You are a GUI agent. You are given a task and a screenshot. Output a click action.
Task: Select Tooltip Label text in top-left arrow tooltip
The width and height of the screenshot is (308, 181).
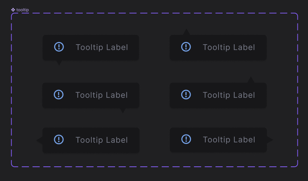click(x=229, y=47)
